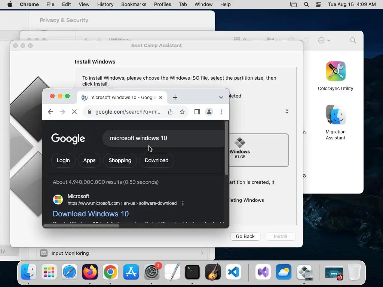The image size is (383, 287).
Task: Select the Download search chip
Action: tap(157, 160)
